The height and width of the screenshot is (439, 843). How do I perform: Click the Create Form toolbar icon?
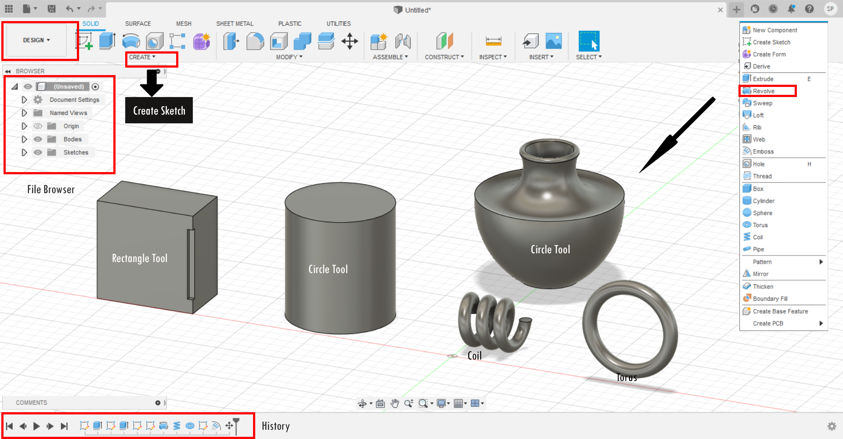(202, 41)
